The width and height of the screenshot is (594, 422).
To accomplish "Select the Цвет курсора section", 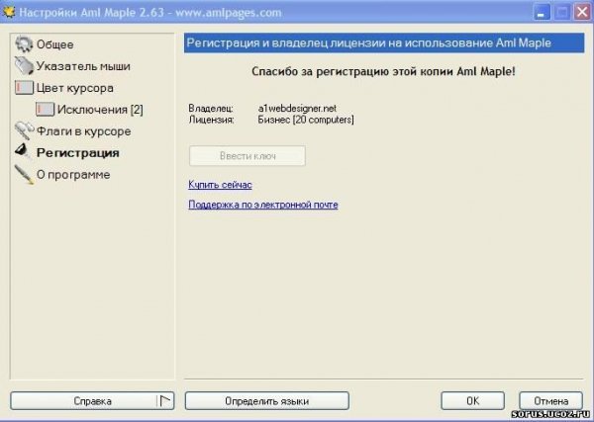I will click(74, 88).
